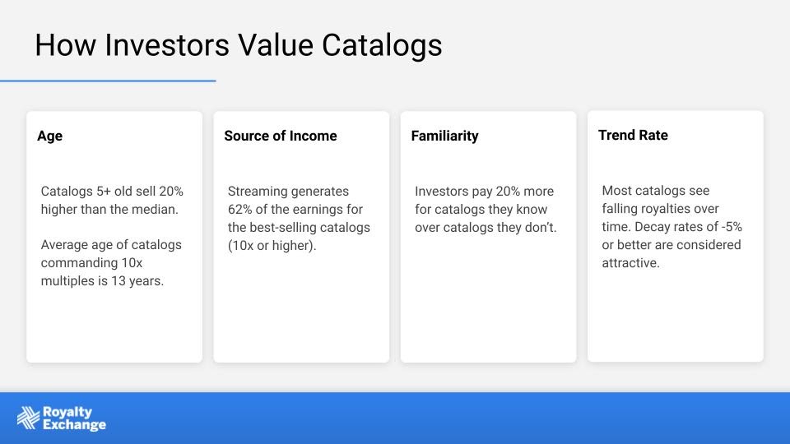Viewport: 790px width, 444px height.
Task: Select the Average age of catalogs paragraph
Action: coord(111,263)
